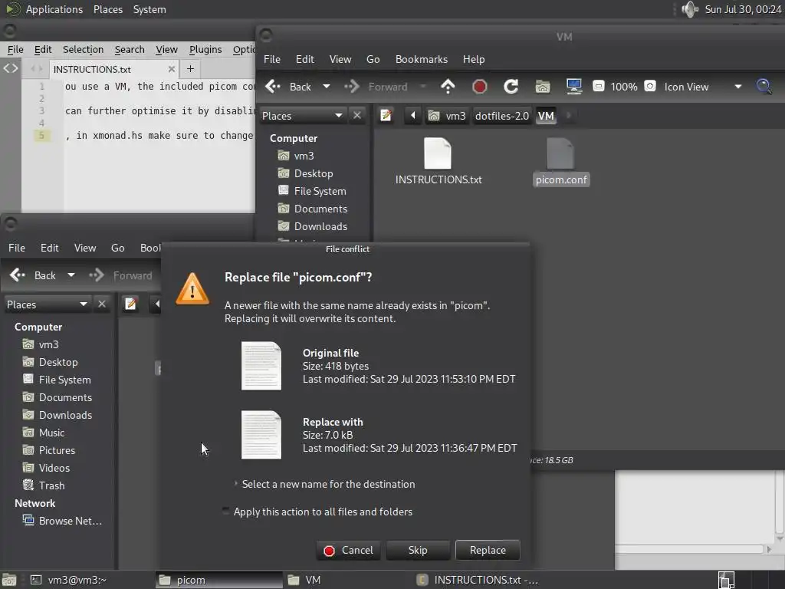Open home folder icon in VM toolbar
Screen dimensions: 785x589
tap(543, 87)
